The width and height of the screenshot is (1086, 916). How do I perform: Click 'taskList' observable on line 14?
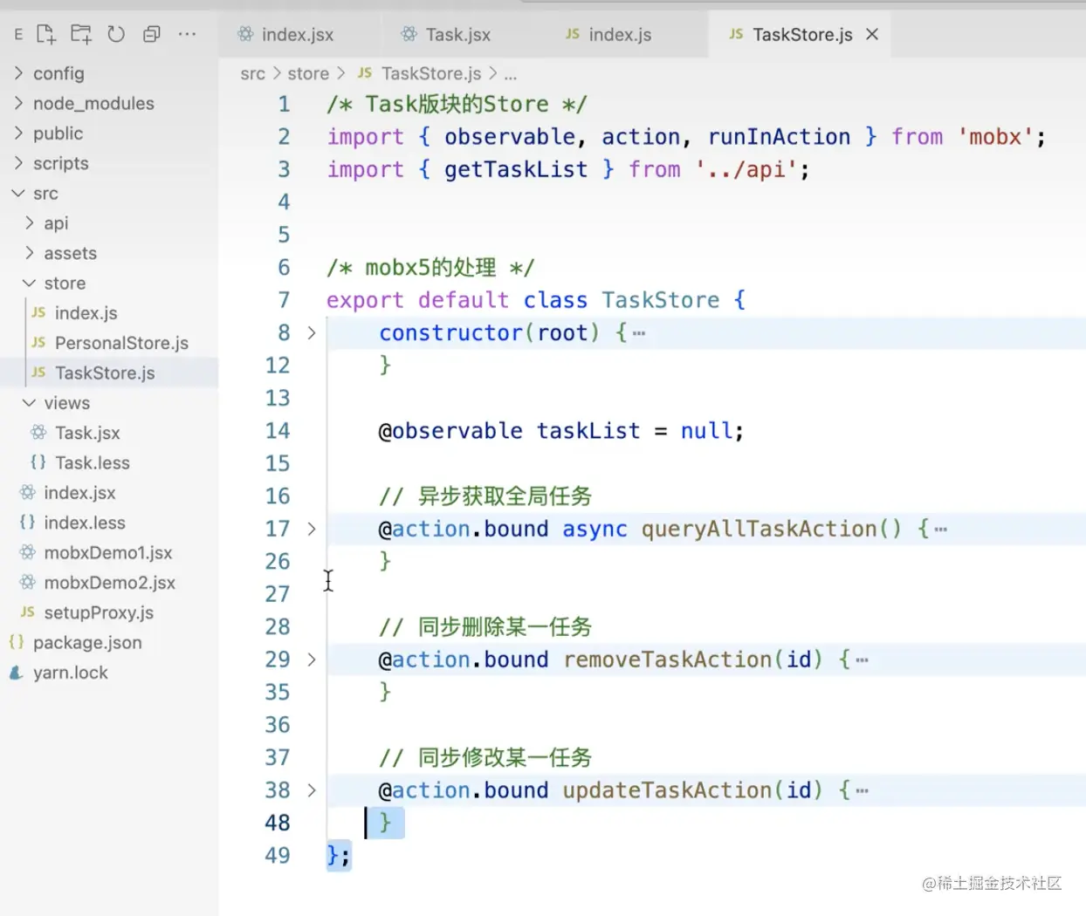pos(588,431)
